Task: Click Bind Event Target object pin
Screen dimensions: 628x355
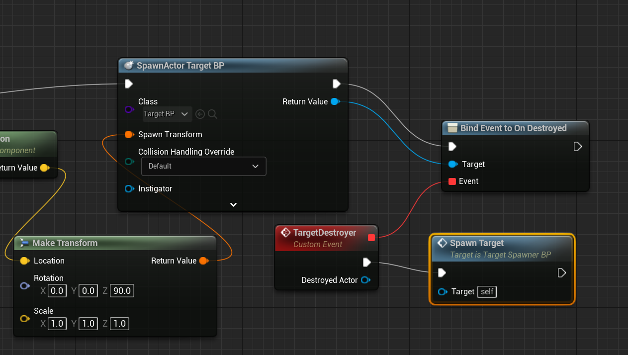Action: click(452, 164)
